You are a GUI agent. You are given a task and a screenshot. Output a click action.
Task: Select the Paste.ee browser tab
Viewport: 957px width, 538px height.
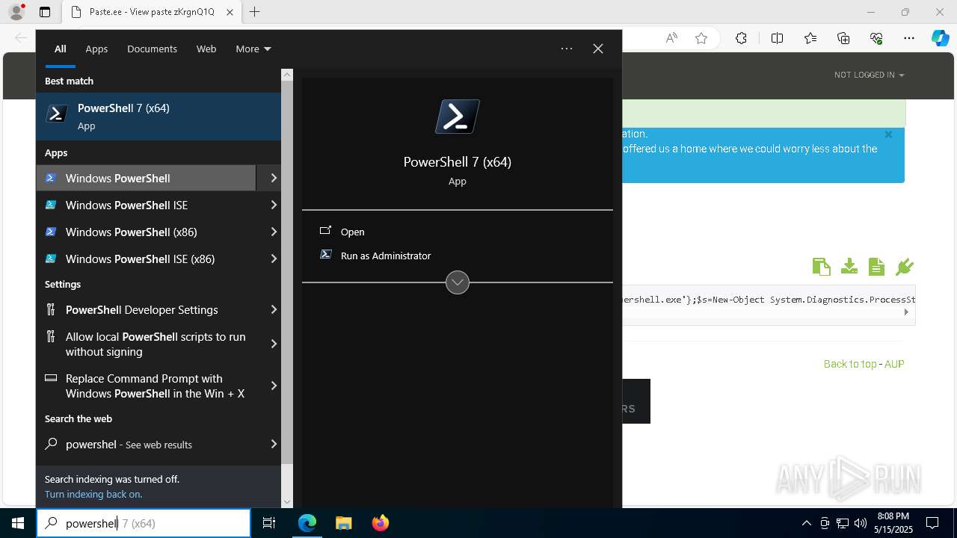tap(152, 12)
